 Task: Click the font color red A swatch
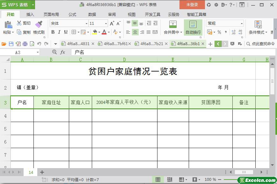pos(104,32)
